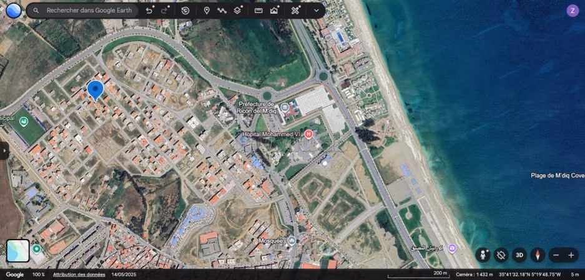This screenshot has height=280, width=585.
Task: Activate Street View pegman button
Action: (483, 255)
